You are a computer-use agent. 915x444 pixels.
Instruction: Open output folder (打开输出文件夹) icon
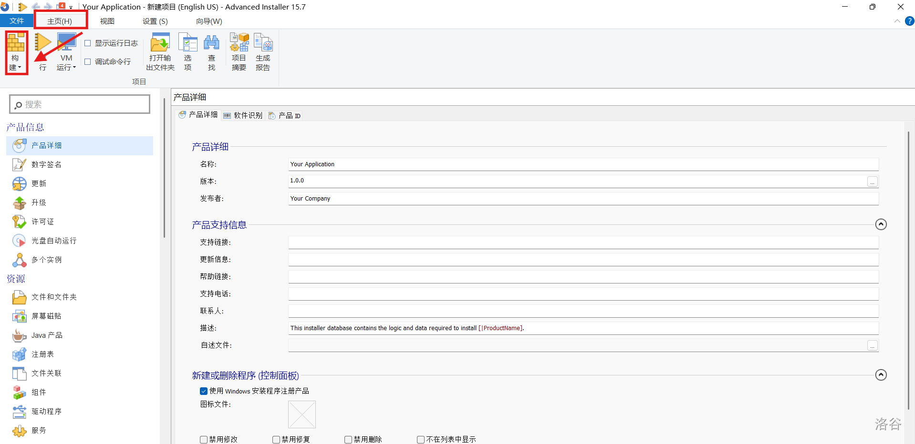[160, 44]
